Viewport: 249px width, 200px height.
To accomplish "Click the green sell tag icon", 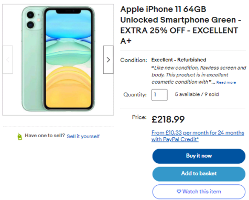I will click(20, 137).
